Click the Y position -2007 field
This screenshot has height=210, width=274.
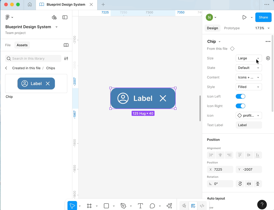[x=249, y=169]
